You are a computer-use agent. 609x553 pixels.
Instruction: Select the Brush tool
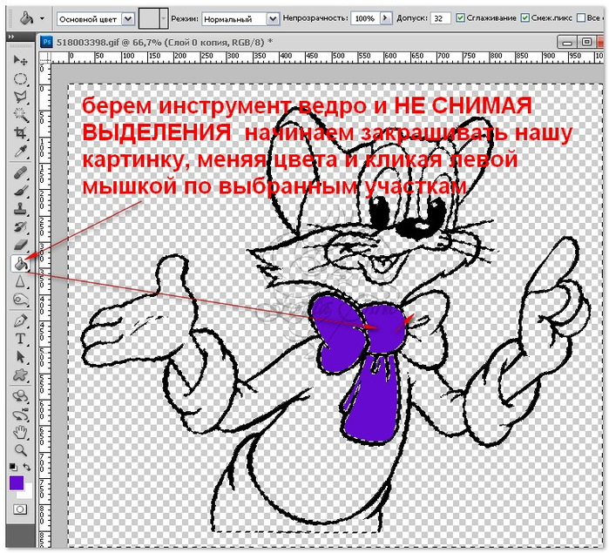tap(20, 191)
